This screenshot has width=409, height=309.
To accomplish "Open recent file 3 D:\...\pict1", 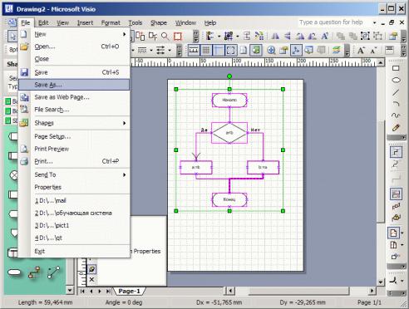I will click(74, 225).
